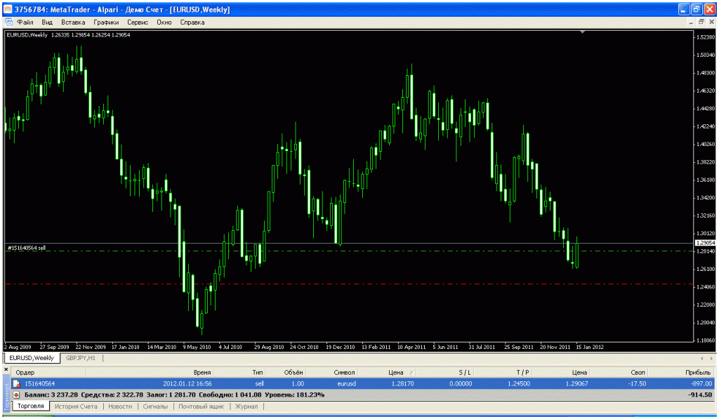Switch to the GBPJPY,H1 chart tab

click(81, 358)
